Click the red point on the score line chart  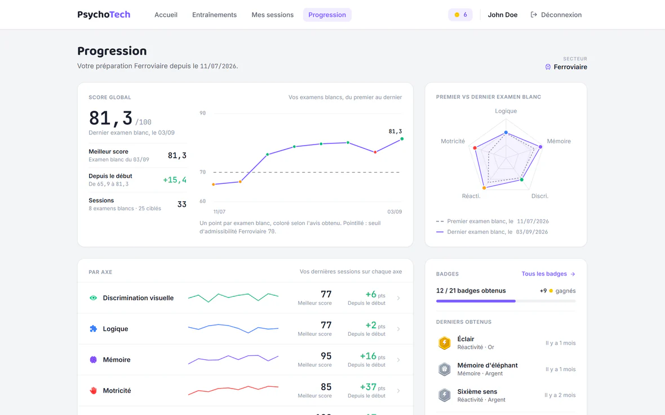[375, 152]
